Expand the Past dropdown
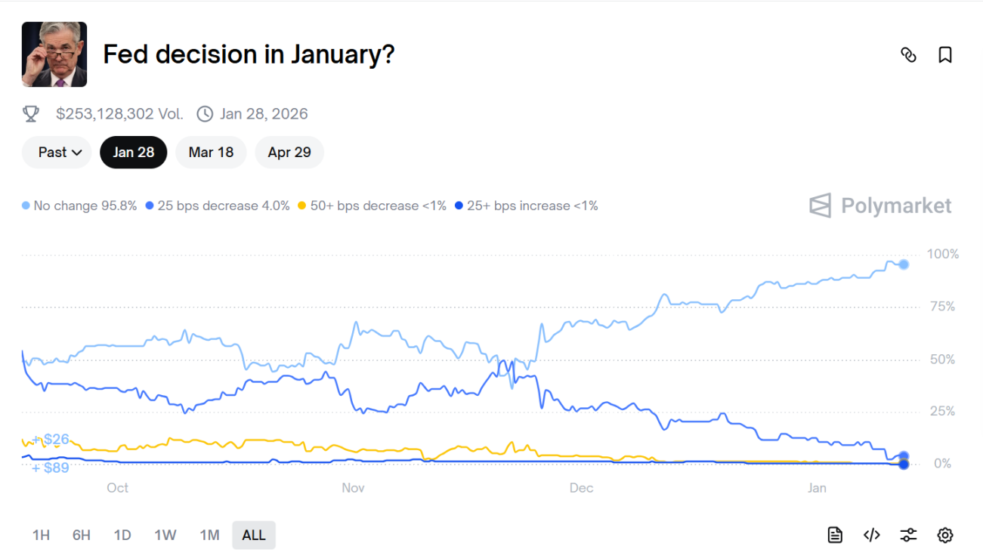983x559 pixels. (57, 153)
